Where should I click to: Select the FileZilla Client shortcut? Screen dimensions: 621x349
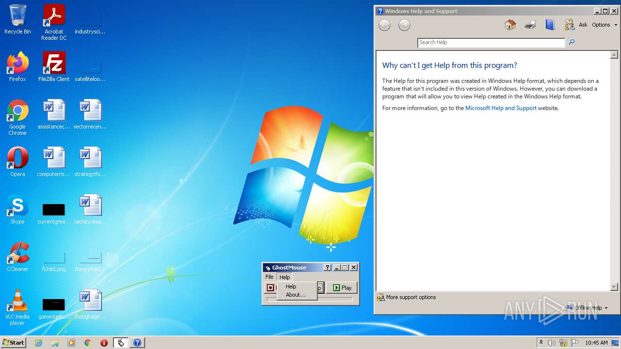click(x=54, y=67)
